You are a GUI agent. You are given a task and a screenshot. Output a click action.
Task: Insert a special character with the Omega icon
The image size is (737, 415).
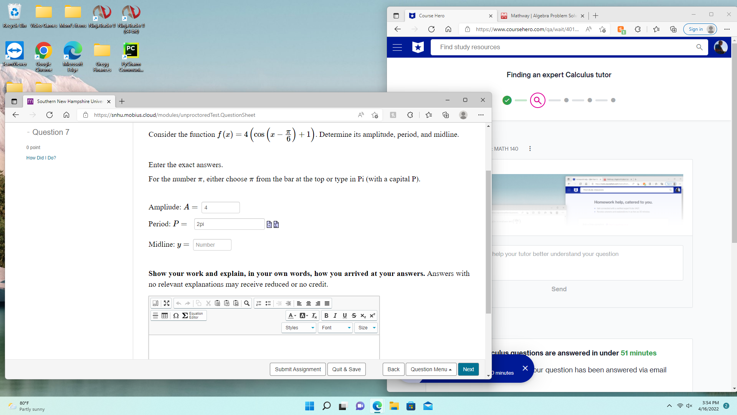pos(176,315)
